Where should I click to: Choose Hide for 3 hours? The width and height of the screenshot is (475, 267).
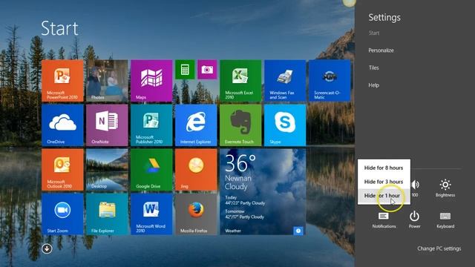click(x=384, y=182)
